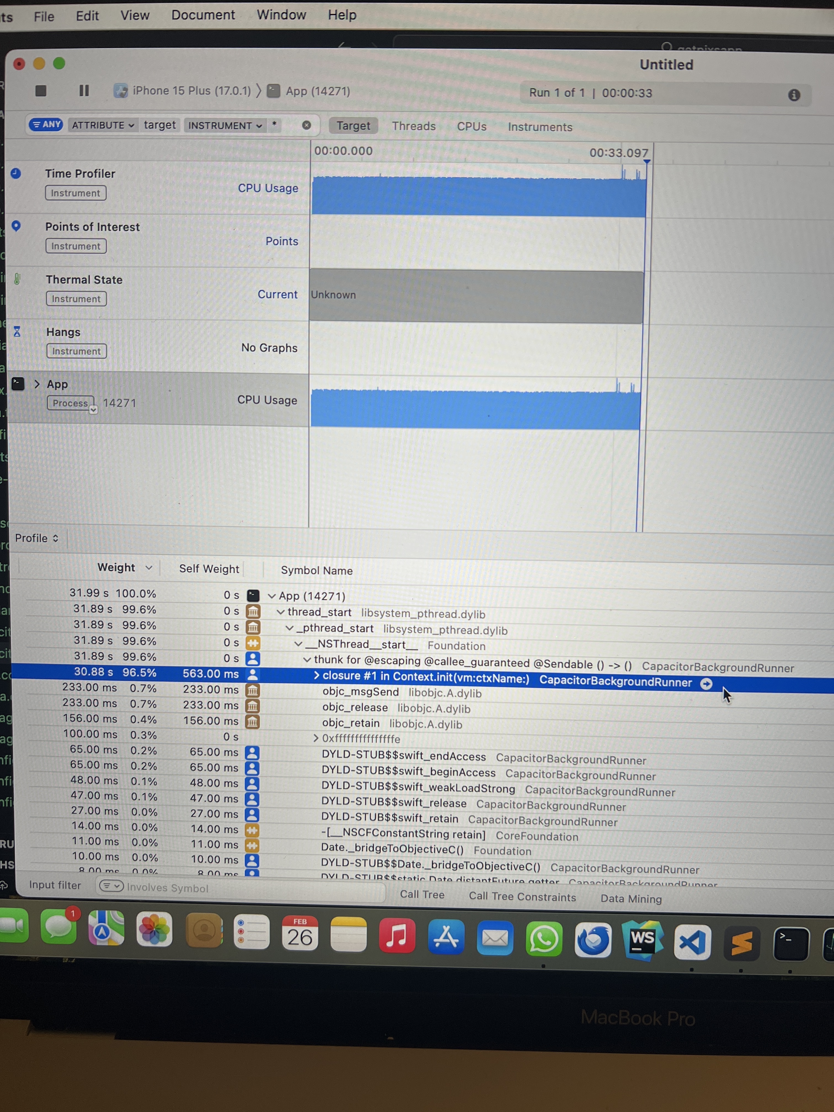
Task: Open the Profile detail selector
Action: click(x=37, y=538)
